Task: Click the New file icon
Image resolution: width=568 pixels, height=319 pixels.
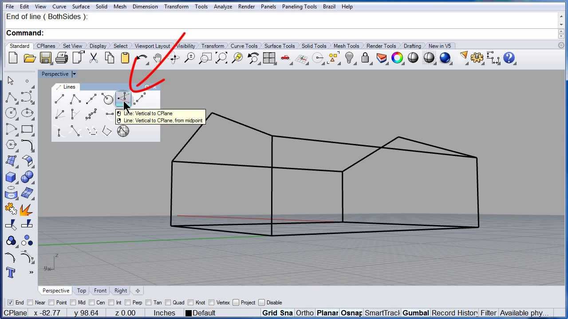Action: pyautogui.click(x=13, y=58)
